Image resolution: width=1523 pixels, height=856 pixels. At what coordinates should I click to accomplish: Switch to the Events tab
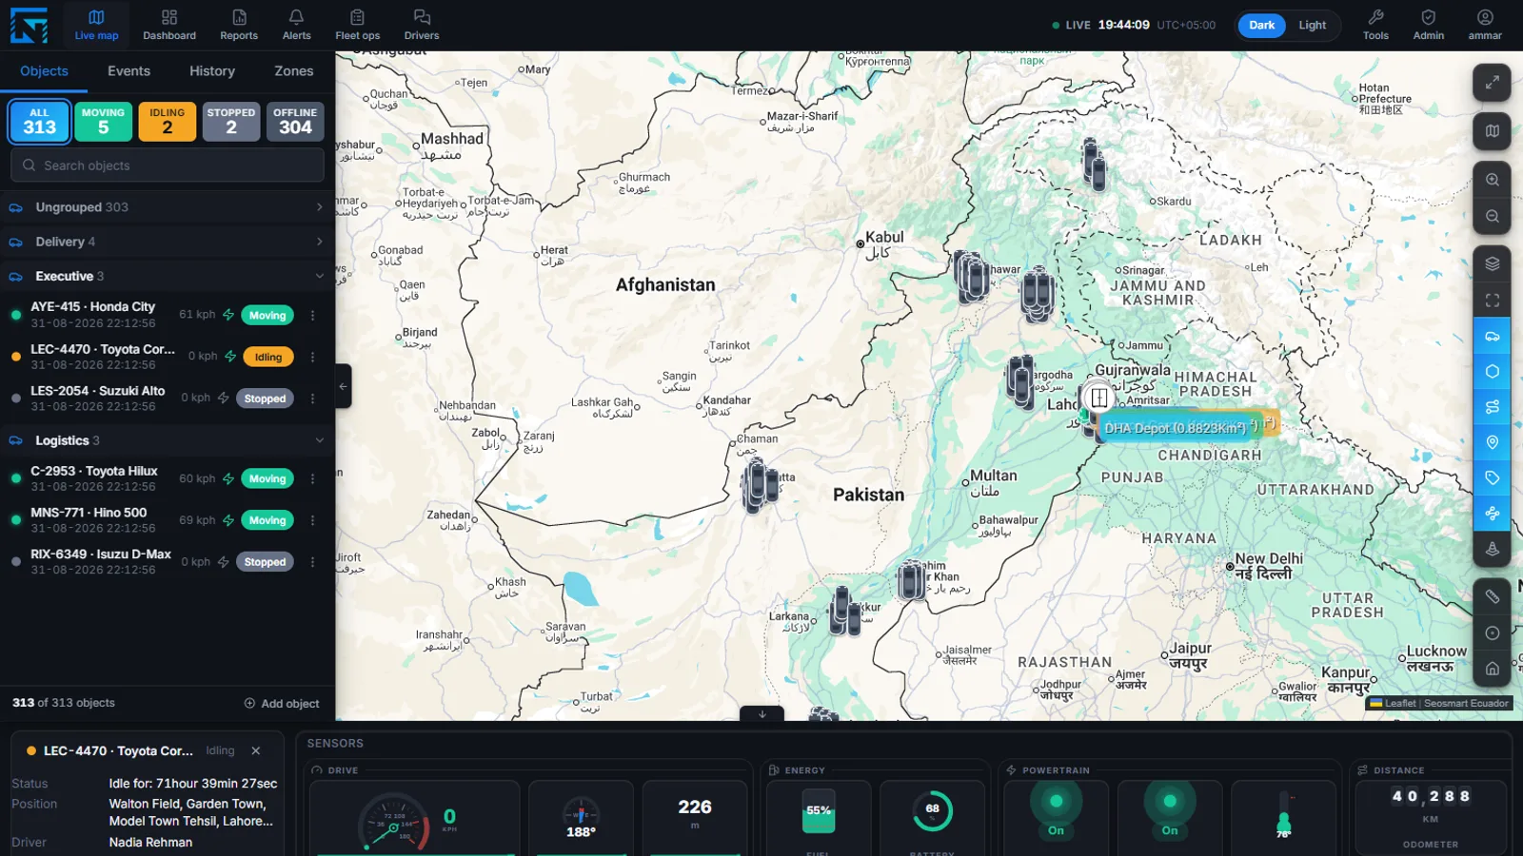tap(129, 71)
